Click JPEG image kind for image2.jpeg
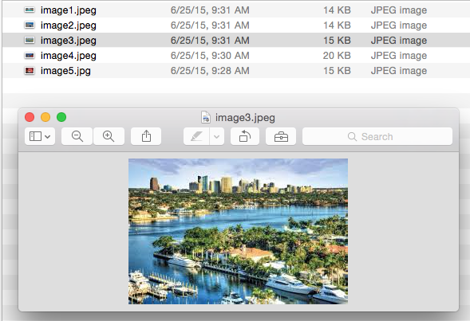470x321 pixels. click(x=399, y=25)
